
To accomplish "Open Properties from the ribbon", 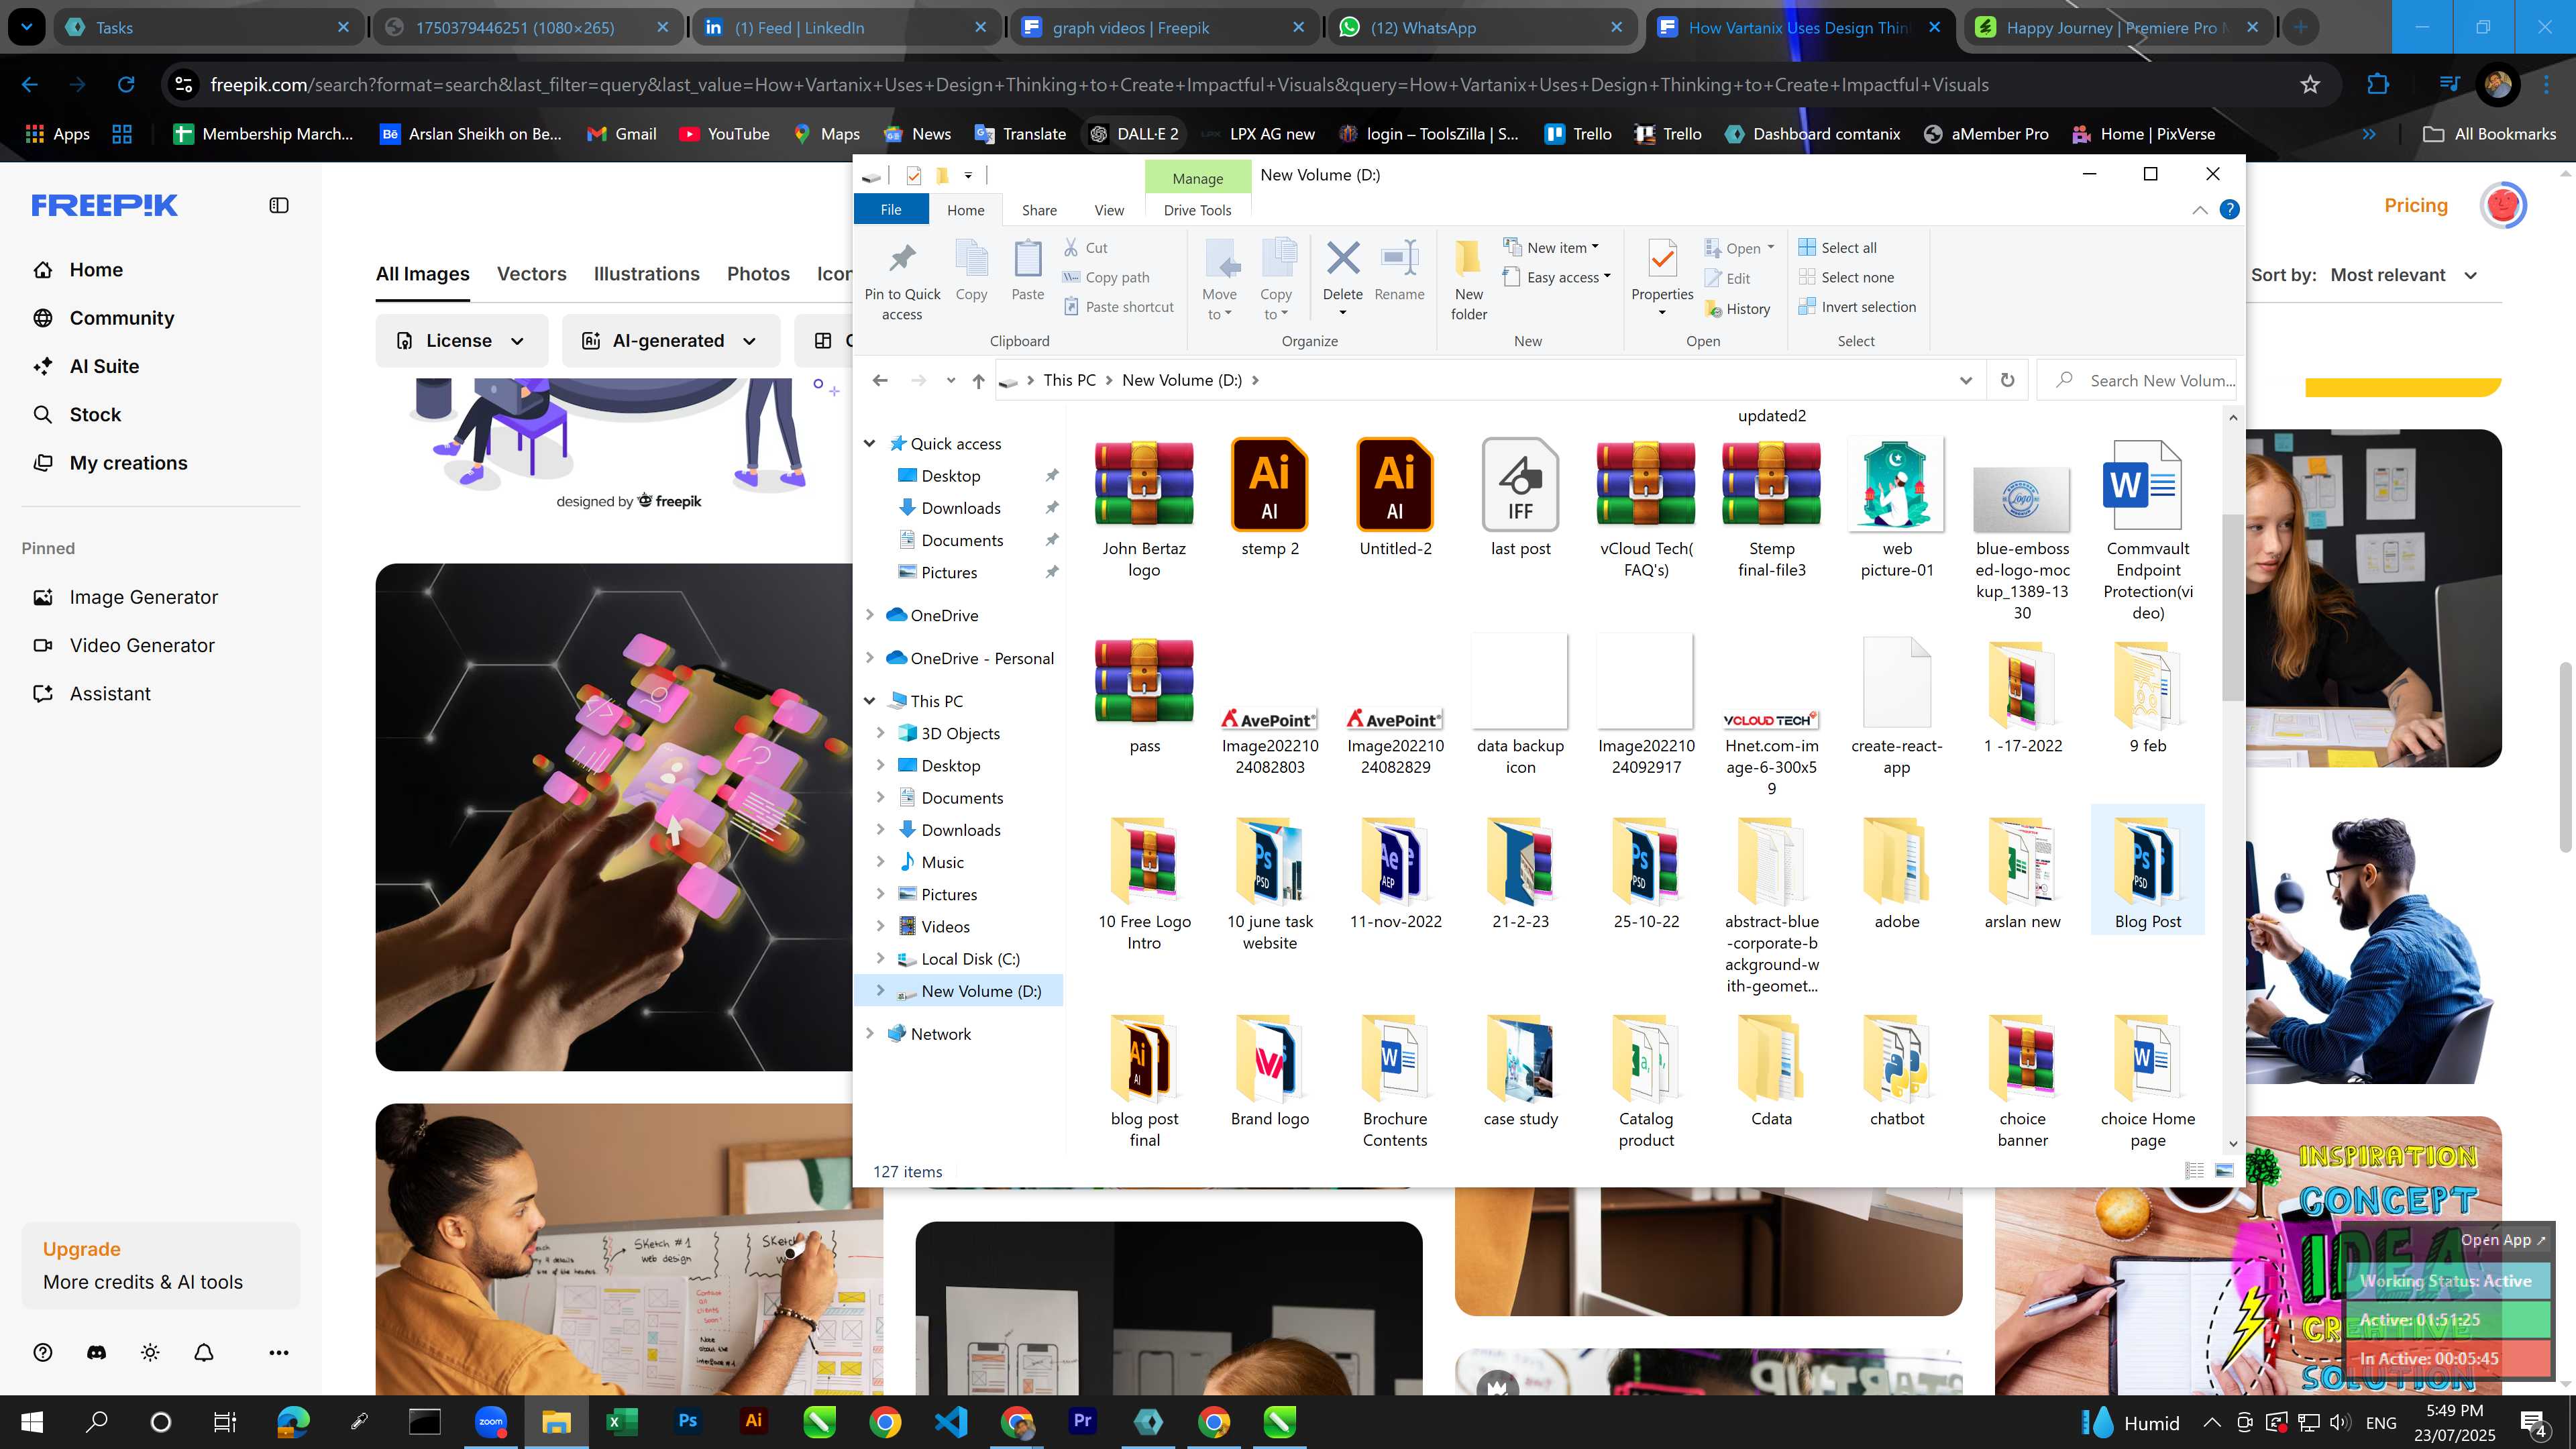I will click(1662, 276).
